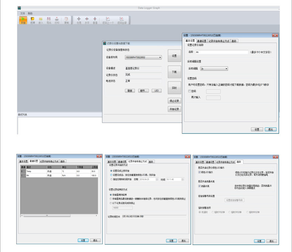Click the channel table horizontal scrollbar thumb
292x252 pixels.
(x=47, y=216)
